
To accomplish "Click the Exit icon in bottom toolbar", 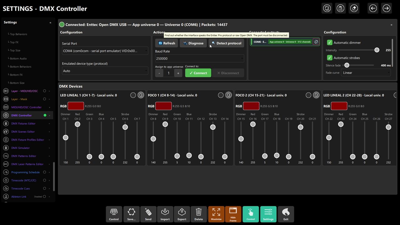I will click(x=286, y=214).
